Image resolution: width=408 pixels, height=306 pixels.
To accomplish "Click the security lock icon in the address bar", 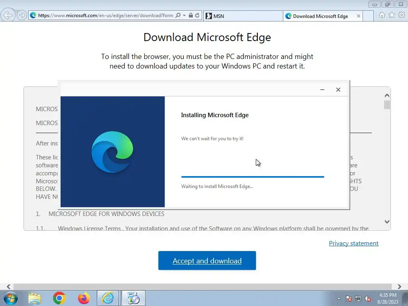I will point(191,16).
